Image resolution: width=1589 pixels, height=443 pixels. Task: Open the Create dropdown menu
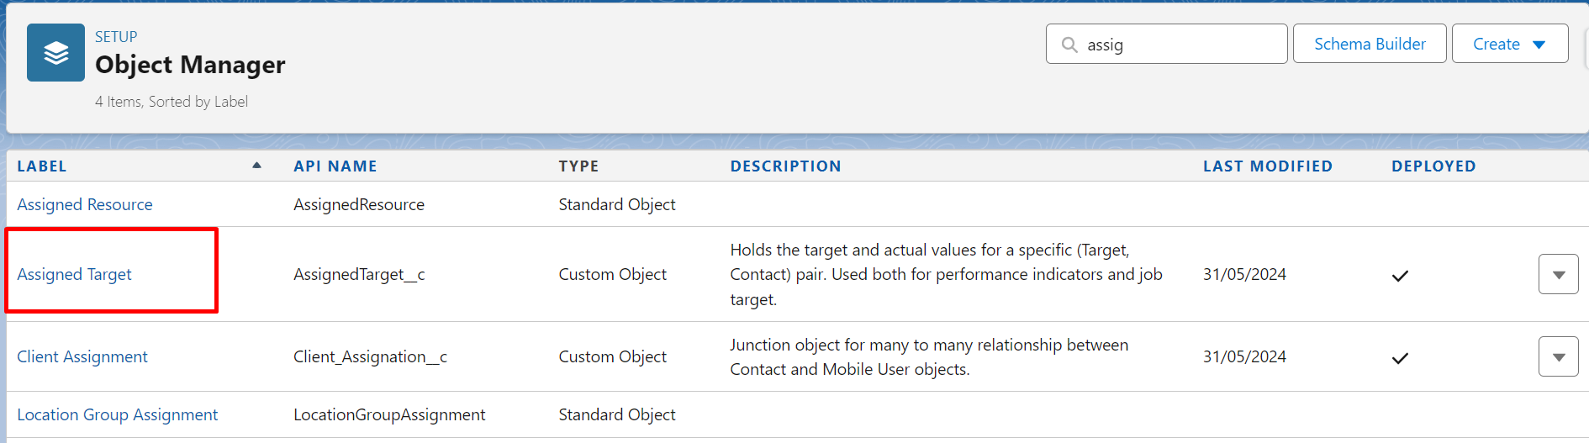[1509, 44]
